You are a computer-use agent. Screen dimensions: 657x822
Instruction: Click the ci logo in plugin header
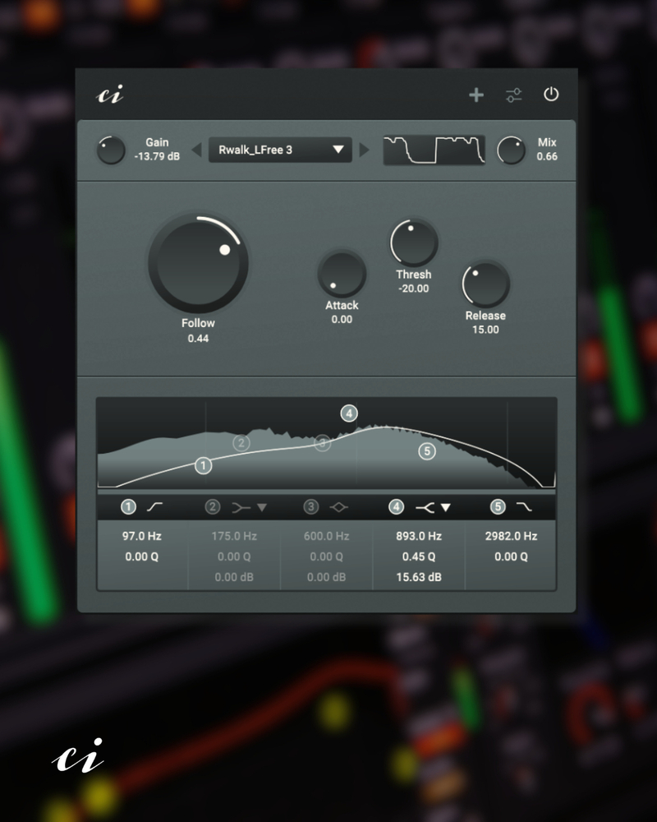(110, 95)
